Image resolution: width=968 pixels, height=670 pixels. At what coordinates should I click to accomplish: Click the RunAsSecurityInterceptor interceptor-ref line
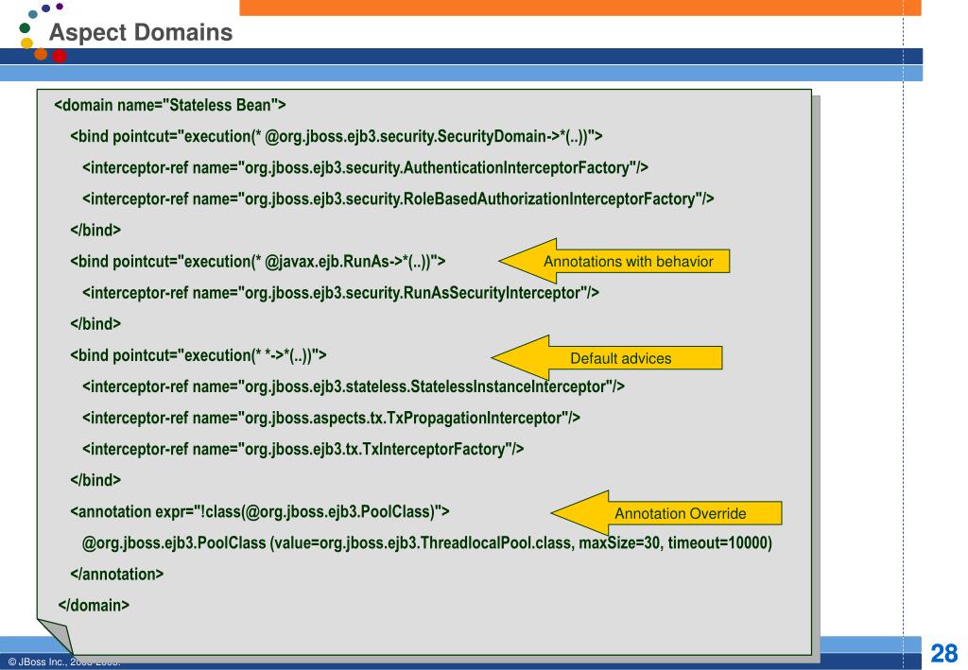[340, 292]
